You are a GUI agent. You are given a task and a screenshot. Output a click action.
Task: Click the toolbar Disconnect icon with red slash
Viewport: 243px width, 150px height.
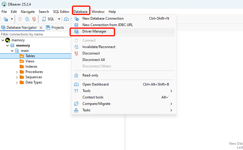pos(34,19)
